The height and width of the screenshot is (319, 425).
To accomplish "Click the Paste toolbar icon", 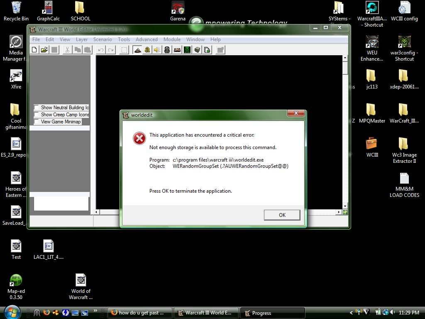I will [x=88, y=50].
